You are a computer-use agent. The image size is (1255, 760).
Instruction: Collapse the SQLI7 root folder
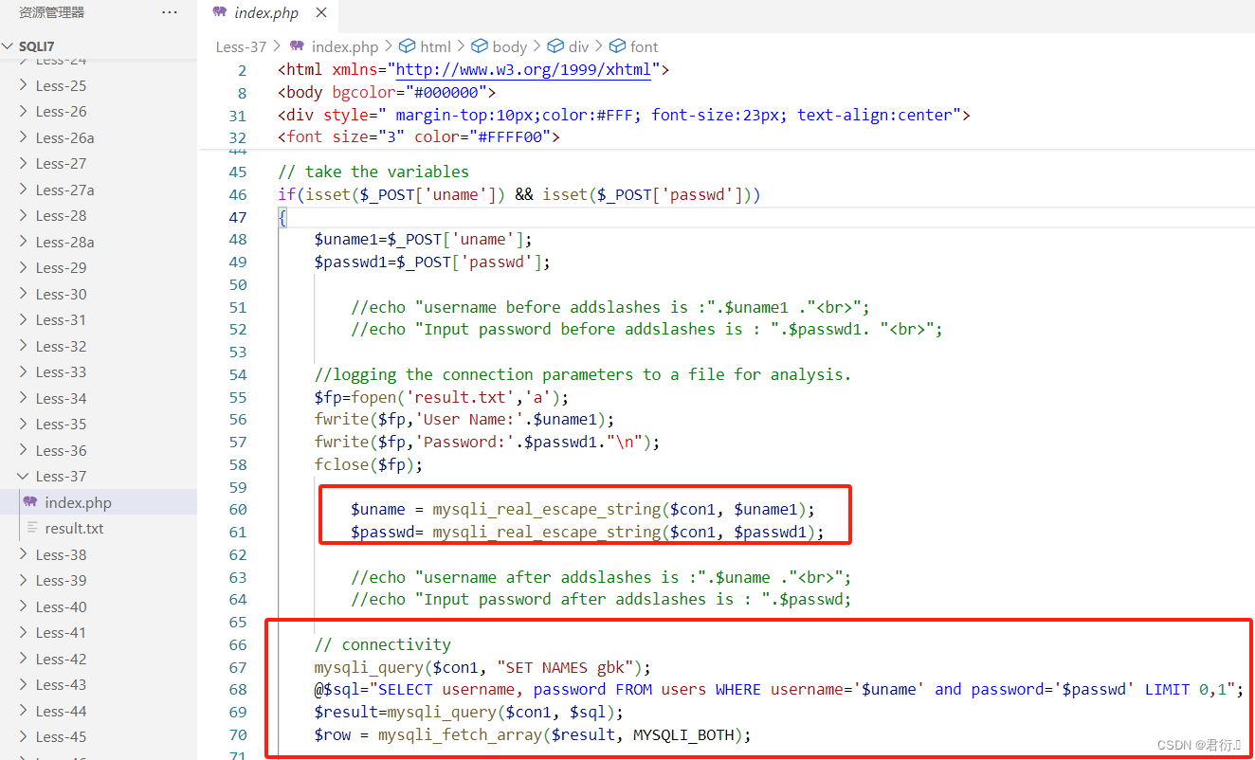pos(8,46)
